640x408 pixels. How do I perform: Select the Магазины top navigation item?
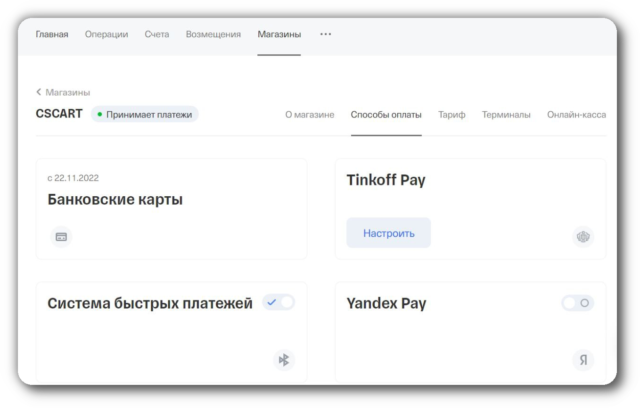point(279,34)
